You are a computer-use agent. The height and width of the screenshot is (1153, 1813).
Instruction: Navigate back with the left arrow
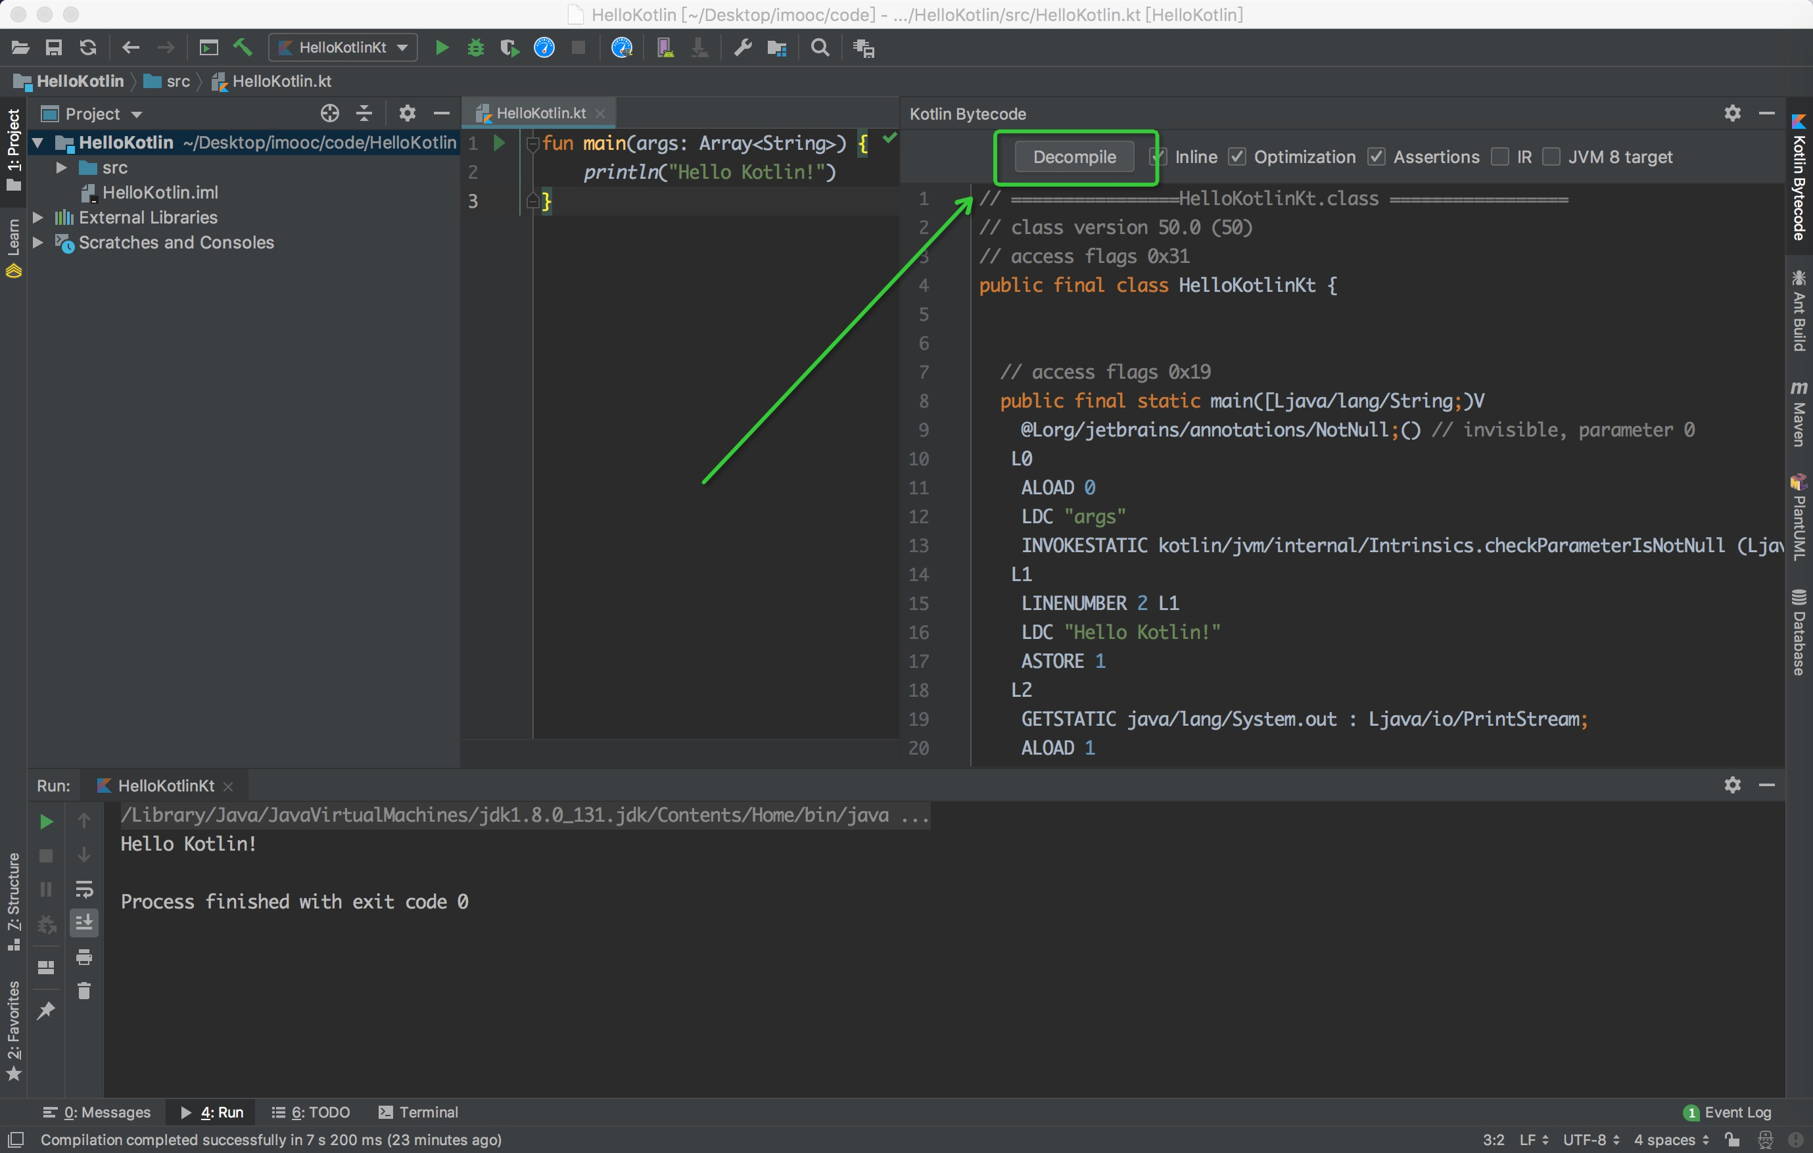(131, 48)
